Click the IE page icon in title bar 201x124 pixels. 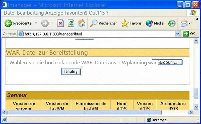[x=5, y=5]
